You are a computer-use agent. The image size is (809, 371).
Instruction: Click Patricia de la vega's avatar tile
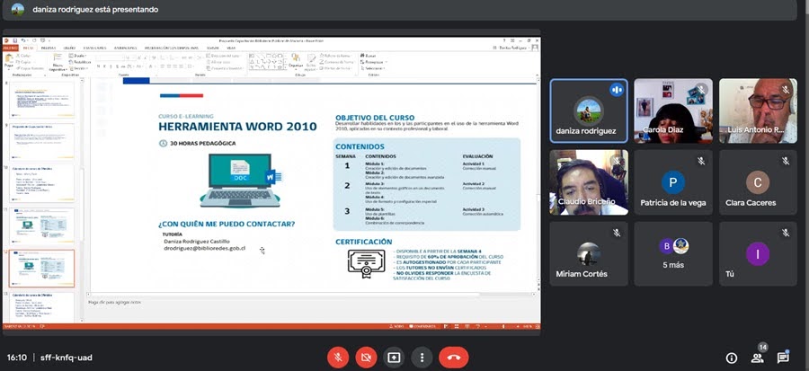[673, 182]
